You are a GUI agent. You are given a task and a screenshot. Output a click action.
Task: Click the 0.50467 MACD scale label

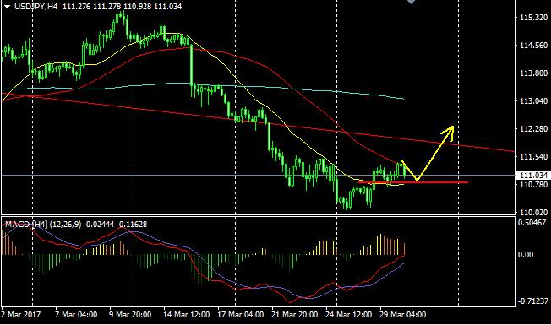[532, 223]
